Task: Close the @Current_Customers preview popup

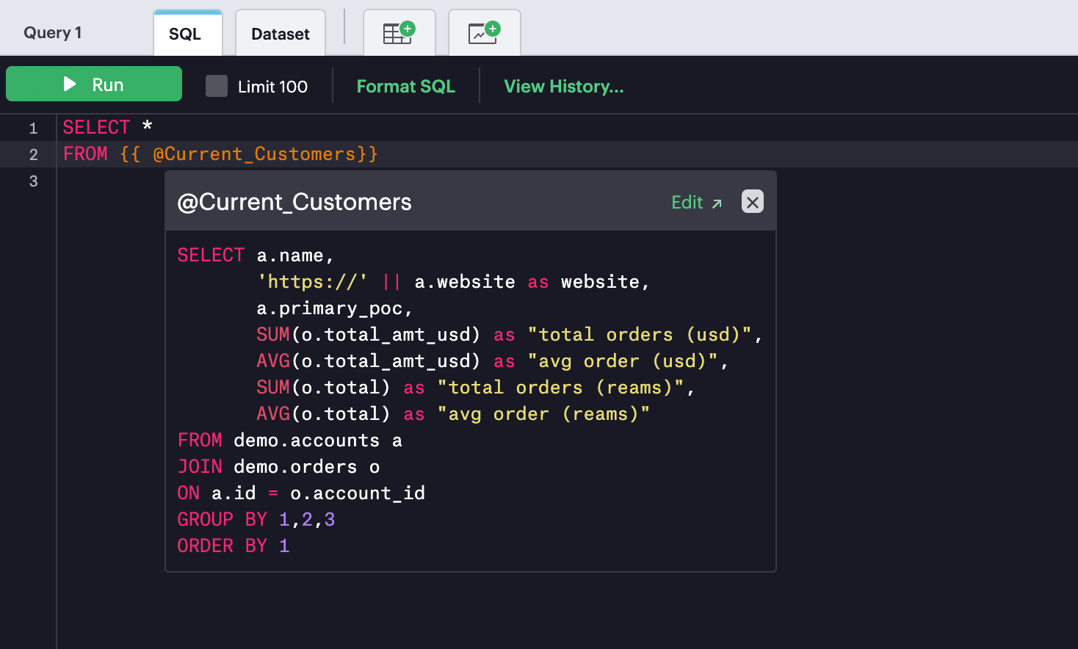Action: [x=752, y=201]
